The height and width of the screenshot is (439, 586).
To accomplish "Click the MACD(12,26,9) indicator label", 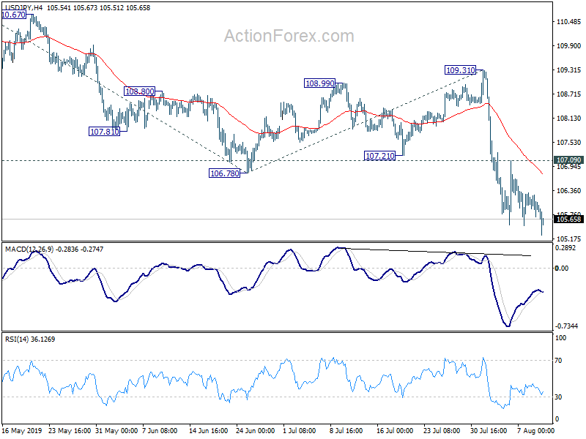I will pos(31,249).
